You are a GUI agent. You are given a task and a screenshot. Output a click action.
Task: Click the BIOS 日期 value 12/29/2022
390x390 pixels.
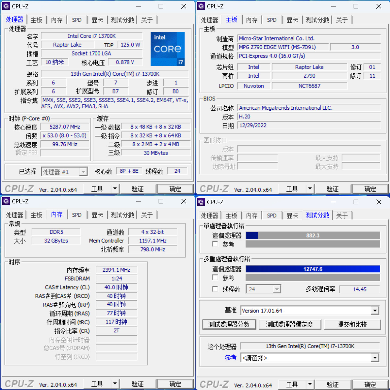click(x=309, y=125)
